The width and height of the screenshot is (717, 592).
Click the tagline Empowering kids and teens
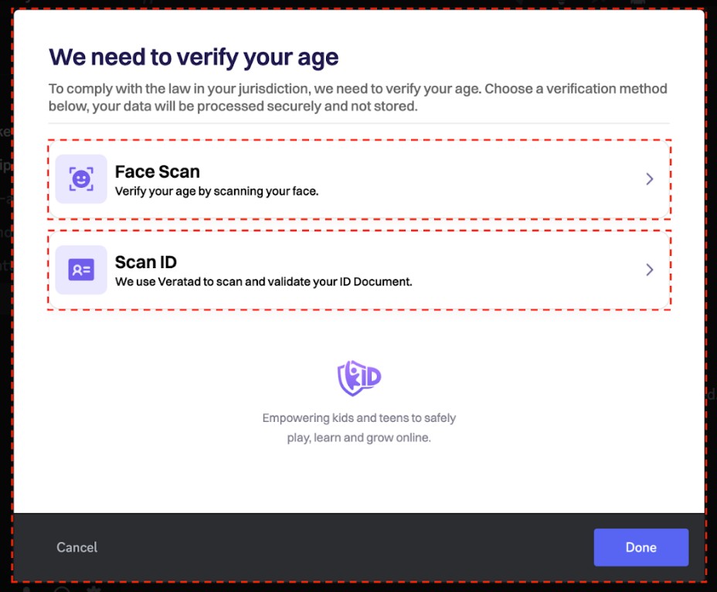click(x=358, y=417)
